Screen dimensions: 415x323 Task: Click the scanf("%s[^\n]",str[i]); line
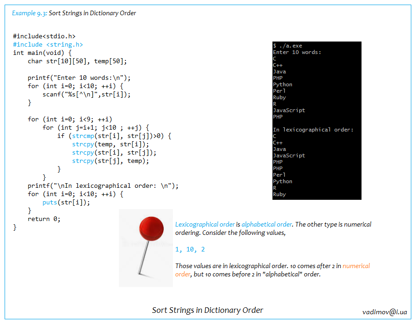[x=87, y=94]
